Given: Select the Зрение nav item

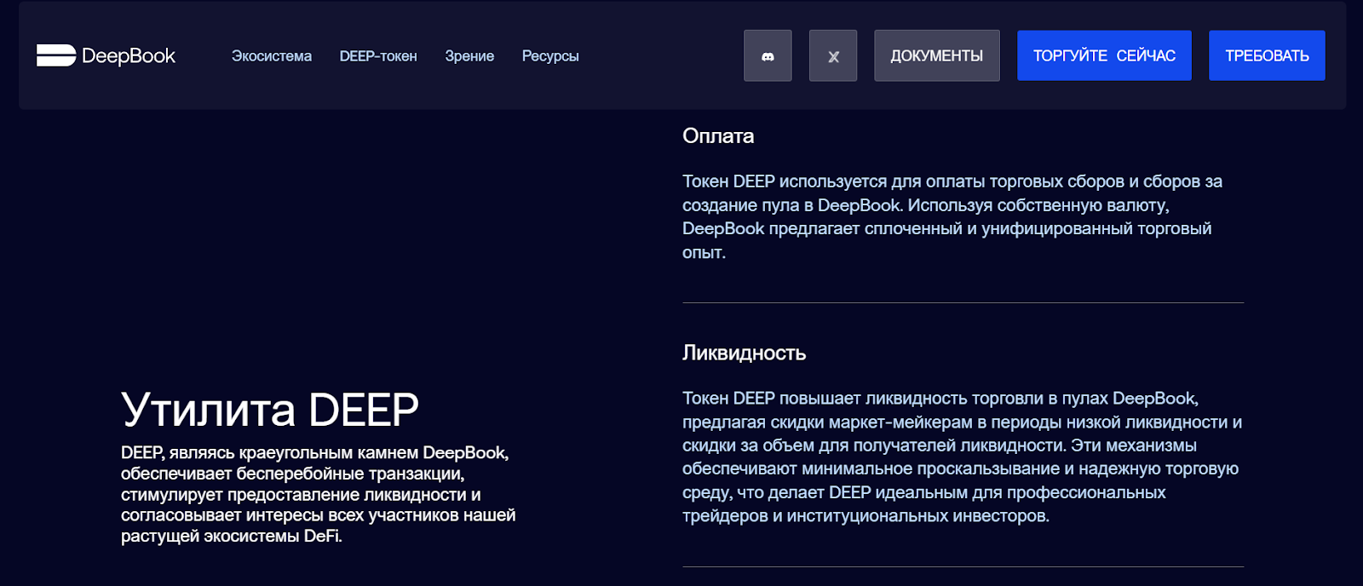Looking at the screenshot, I should 469,56.
